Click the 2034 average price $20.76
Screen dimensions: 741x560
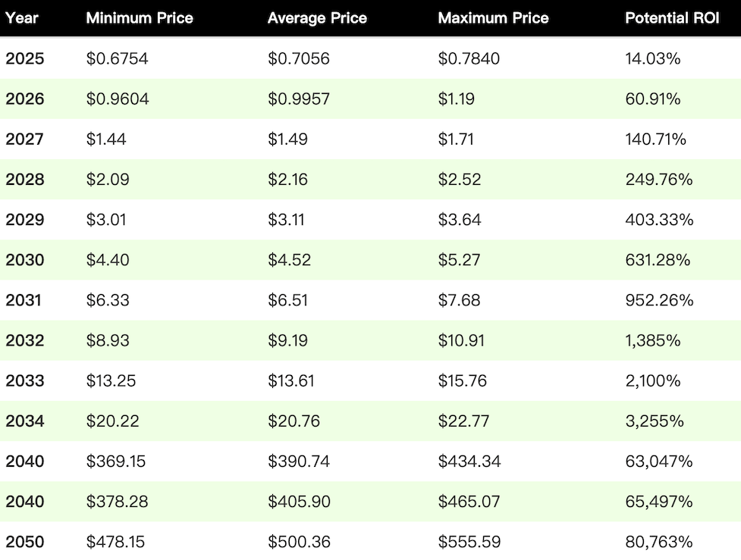[294, 421]
